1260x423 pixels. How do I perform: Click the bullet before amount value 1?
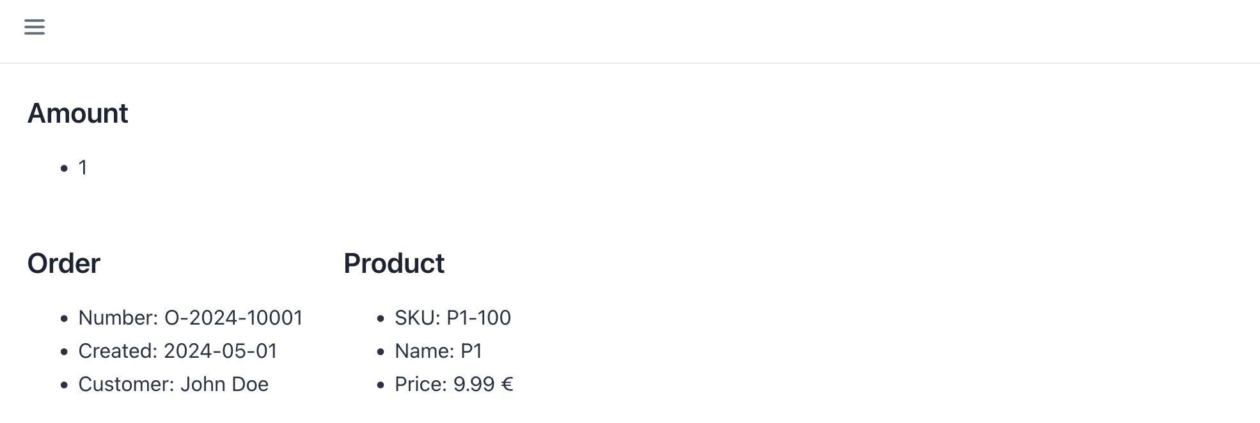click(x=64, y=169)
